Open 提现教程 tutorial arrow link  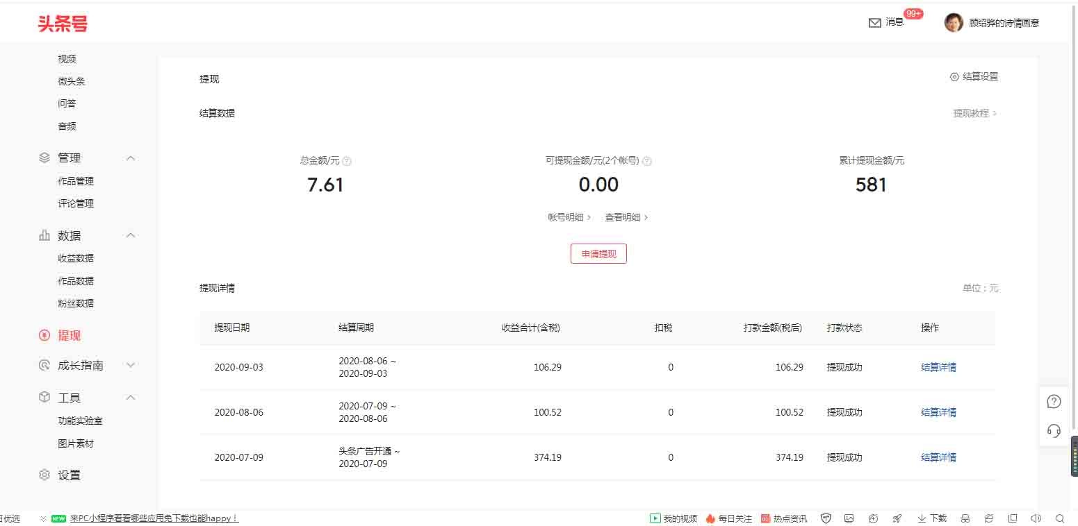click(x=974, y=113)
